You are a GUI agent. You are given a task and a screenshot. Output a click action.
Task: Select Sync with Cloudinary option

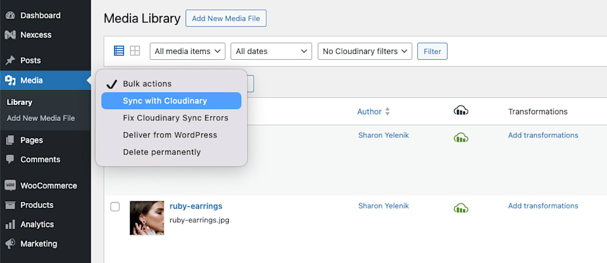pos(171,101)
